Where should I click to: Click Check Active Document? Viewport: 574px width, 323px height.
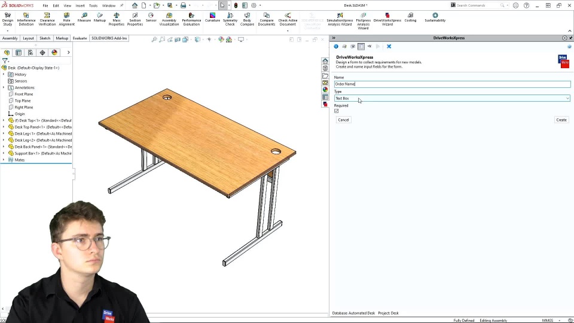(288, 19)
